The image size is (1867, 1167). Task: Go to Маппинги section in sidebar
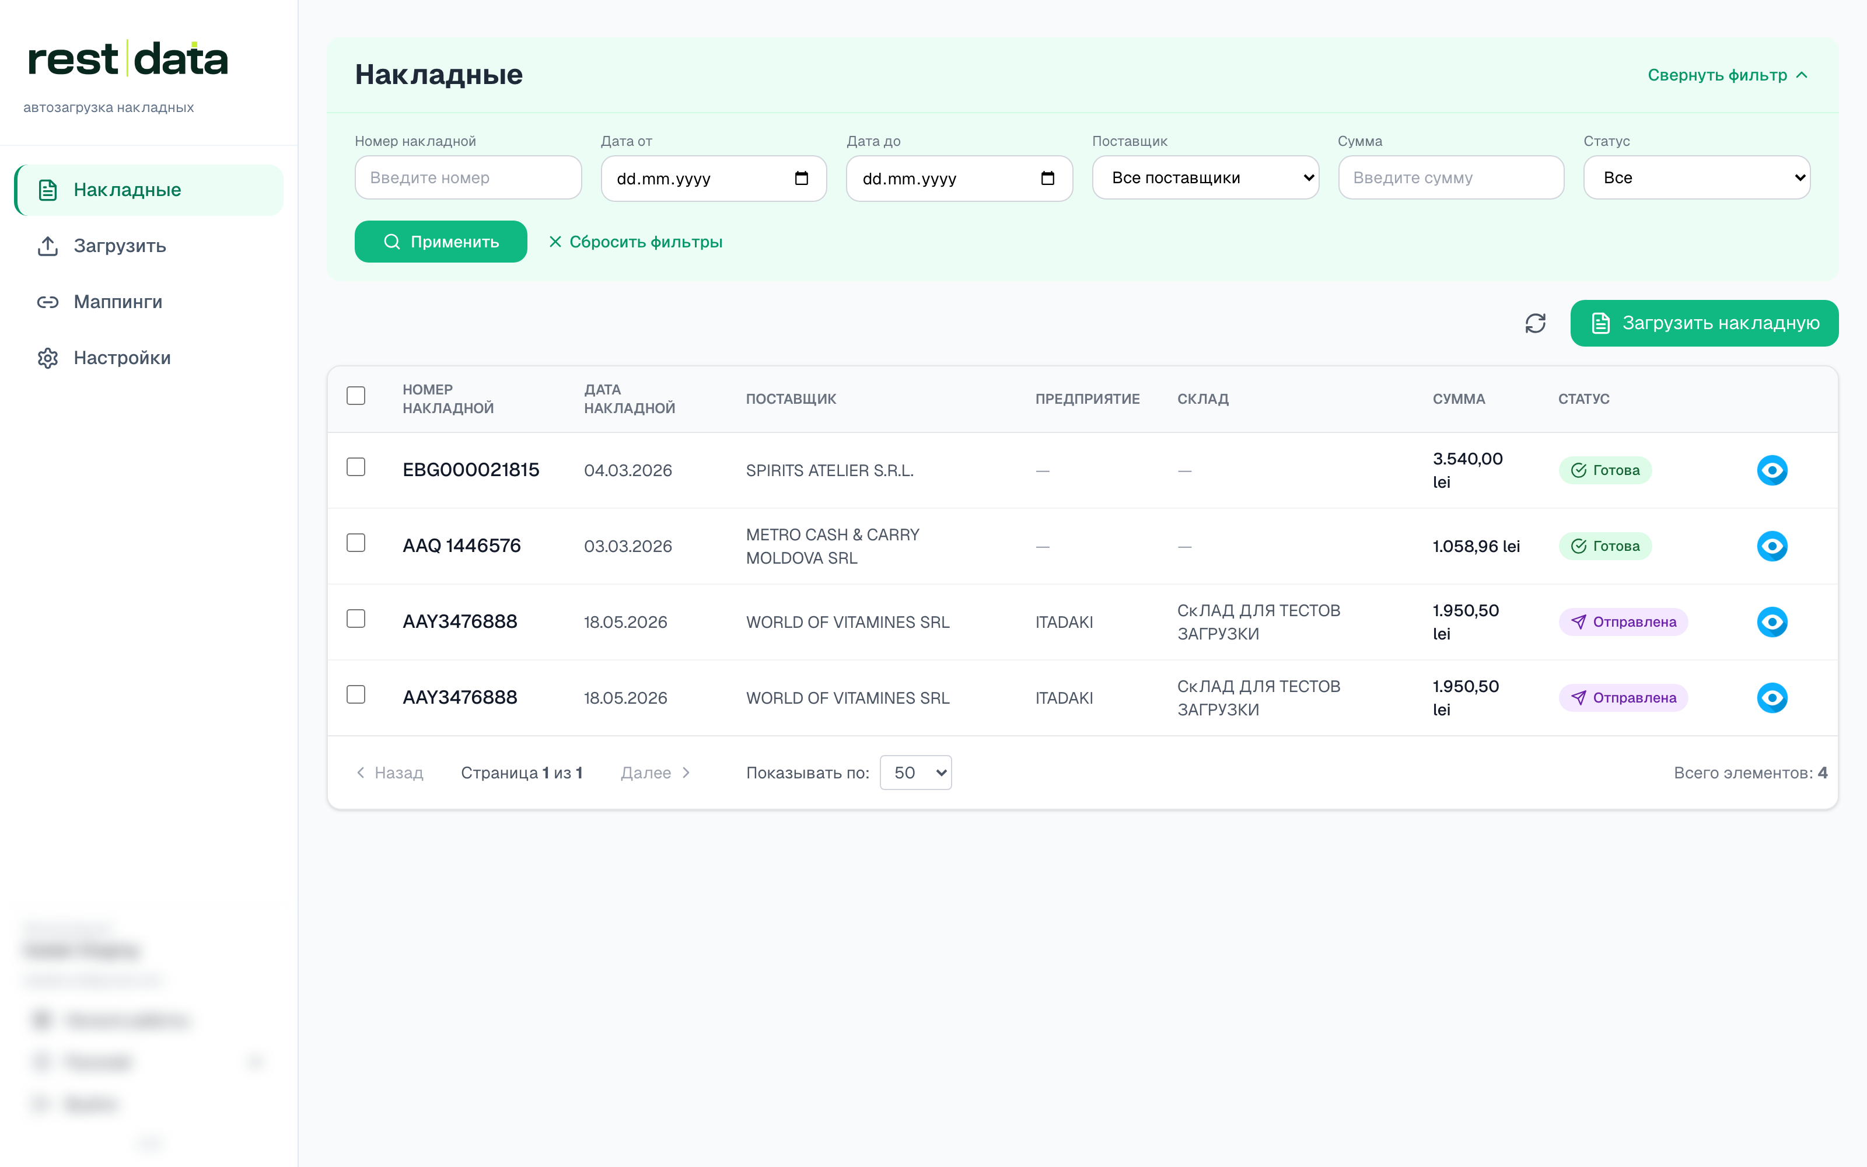pos(149,302)
